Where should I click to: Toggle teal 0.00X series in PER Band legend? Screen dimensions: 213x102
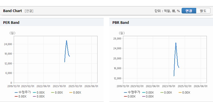pyautogui.click(x=39, y=92)
